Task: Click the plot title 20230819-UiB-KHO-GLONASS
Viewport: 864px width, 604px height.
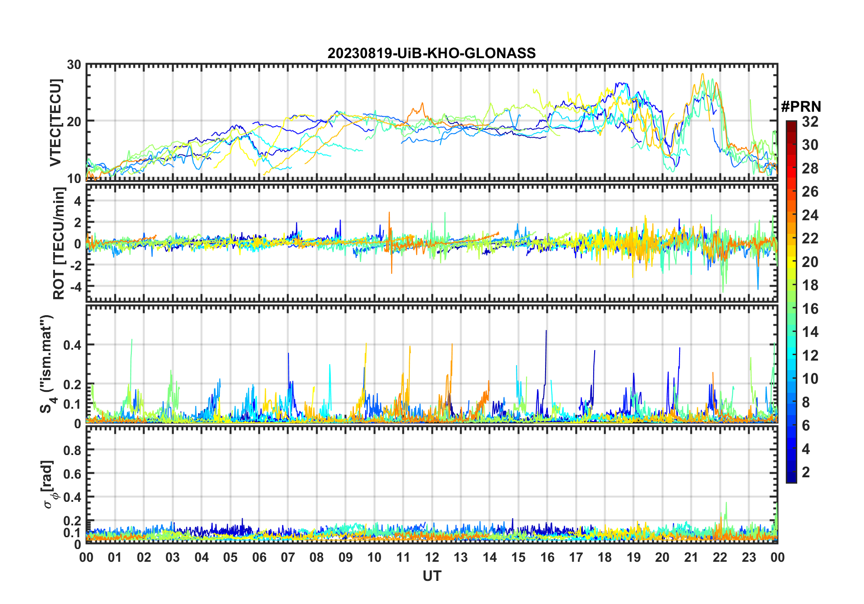Action: click(x=432, y=54)
